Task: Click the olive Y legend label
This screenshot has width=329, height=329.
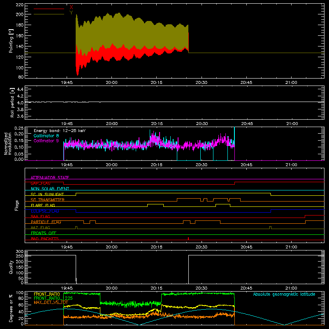Action: (71, 13)
